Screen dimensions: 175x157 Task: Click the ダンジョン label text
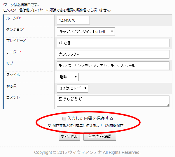pos(15,29)
